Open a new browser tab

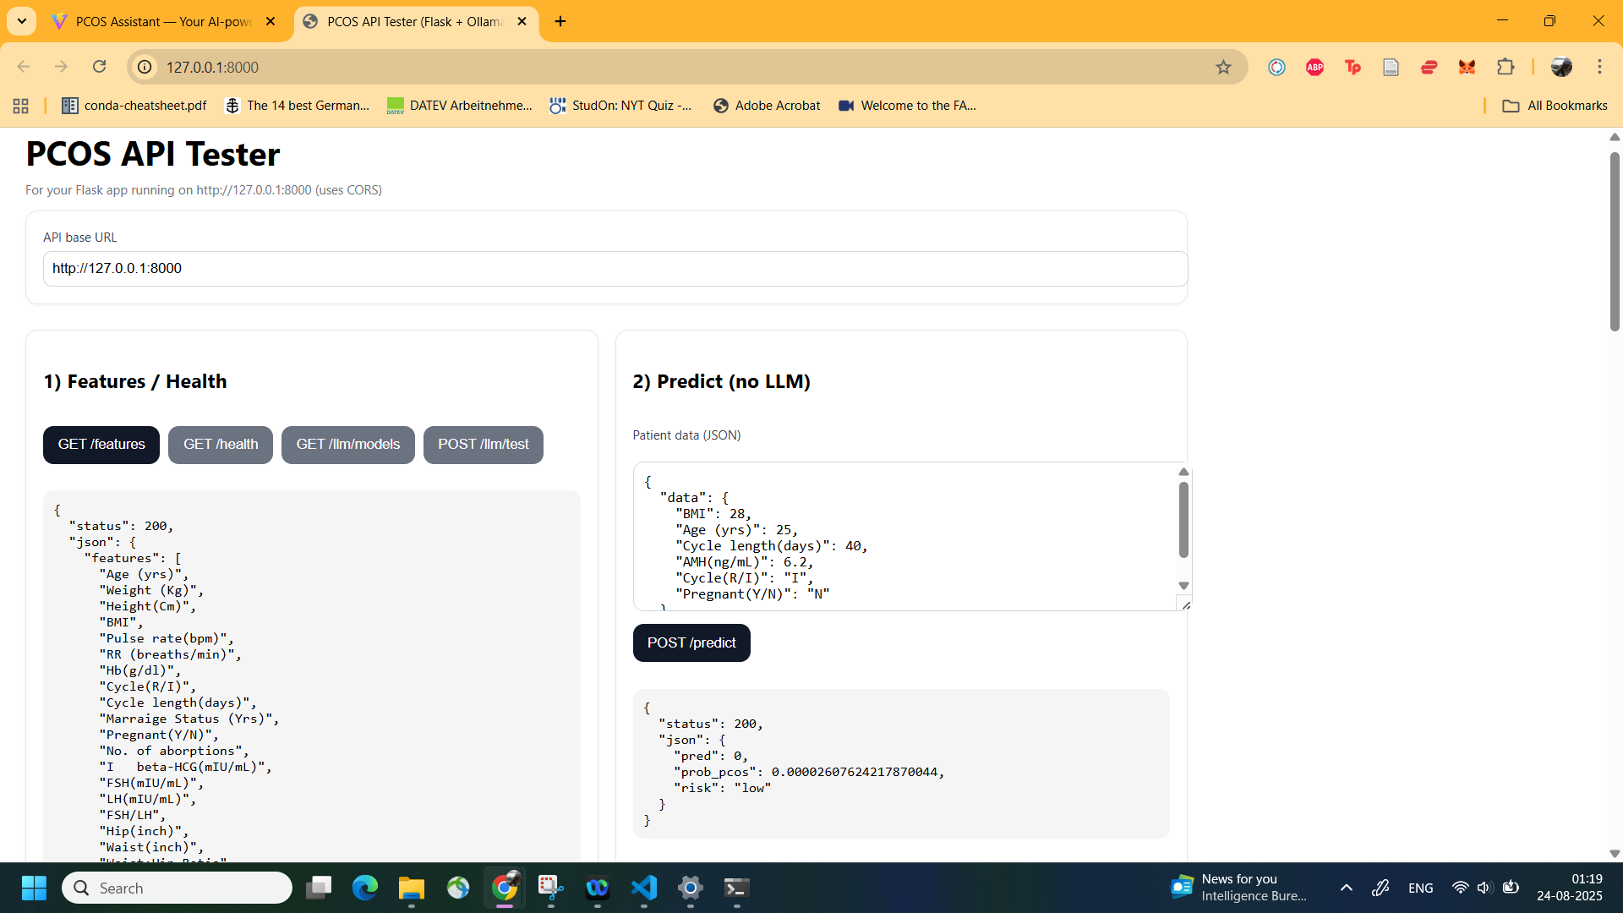[x=560, y=21]
